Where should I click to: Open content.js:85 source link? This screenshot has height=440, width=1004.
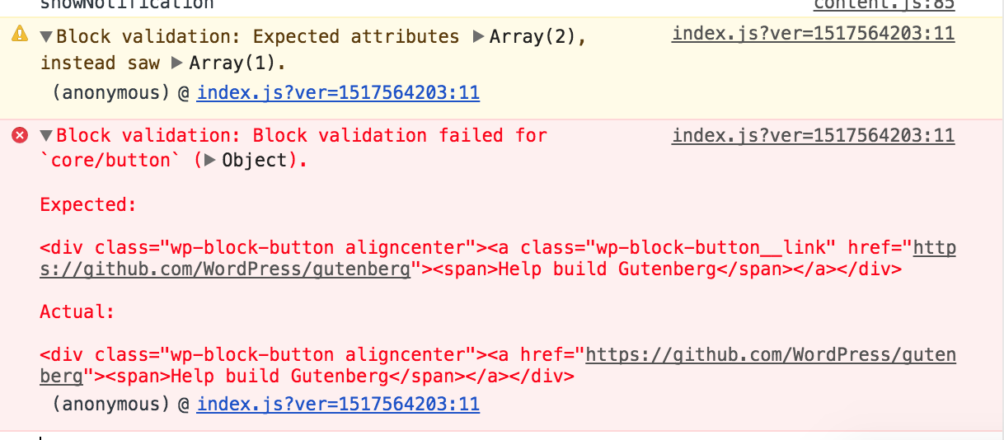pos(884,5)
